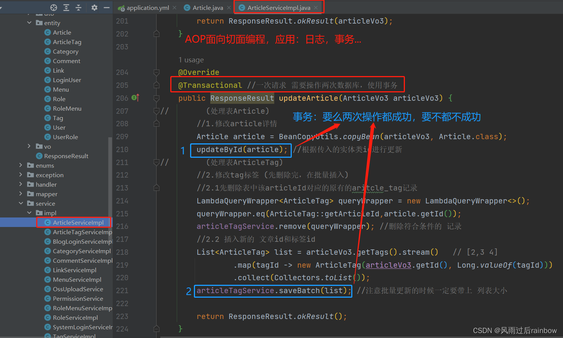Toggle the fold marker at line 208
Image resolution: width=563 pixels, height=338 pixels.
[x=156, y=124]
